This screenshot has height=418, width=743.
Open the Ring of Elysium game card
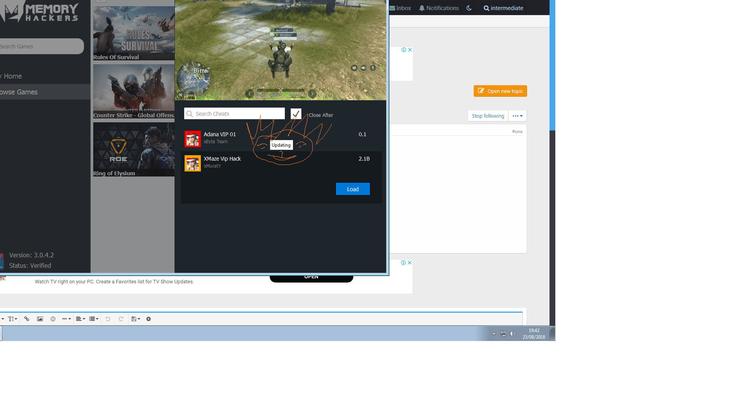coord(134,149)
